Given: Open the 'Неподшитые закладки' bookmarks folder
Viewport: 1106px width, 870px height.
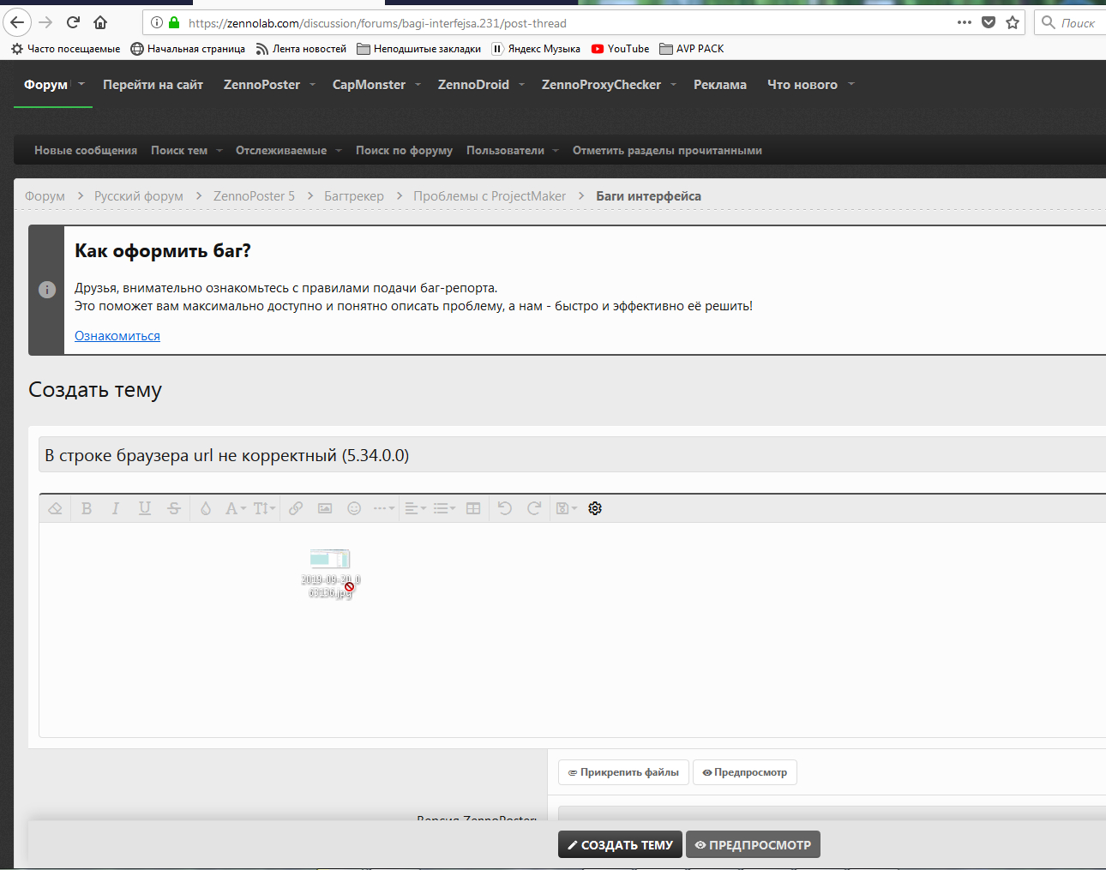Looking at the screenshot, I should [x=418, y=49].
